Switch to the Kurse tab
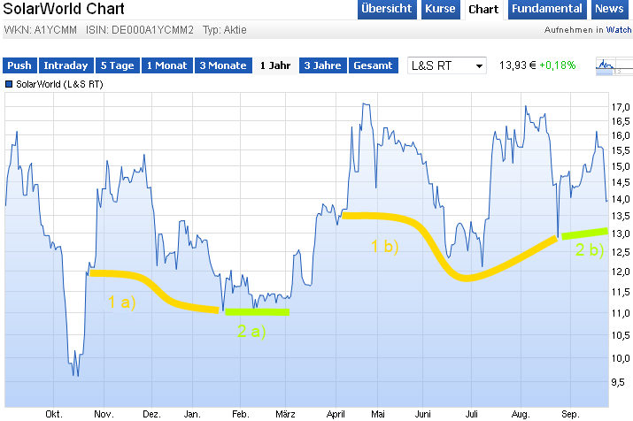The image size is (633, 421). [440, 9]
